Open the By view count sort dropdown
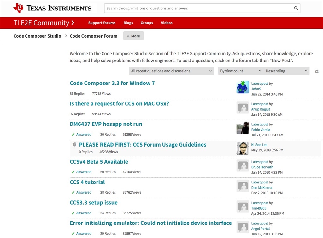Image resolution: width=323 pixels, height=238 pixels. 241,71
